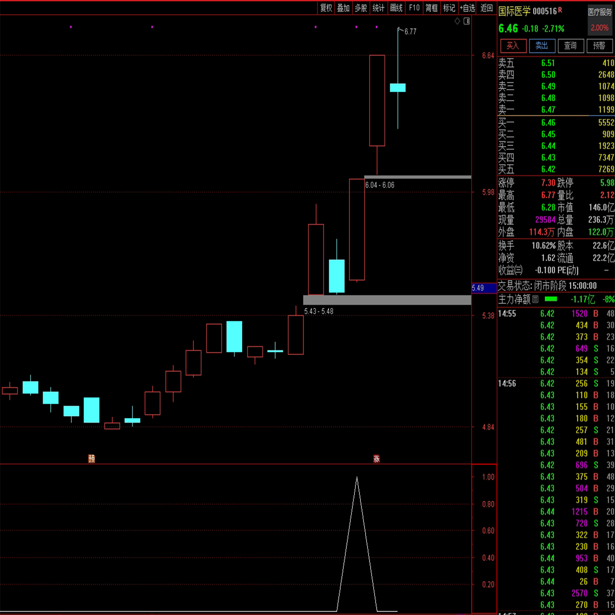Screen dimensions: 615x615
Task: Click the 涨停 price 7.30
Action: 548,183
